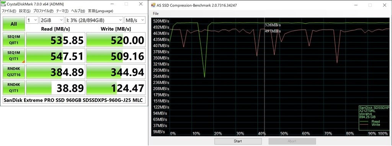
Task: Open the 2GiB test size dropdown
Action: (52, 20)
